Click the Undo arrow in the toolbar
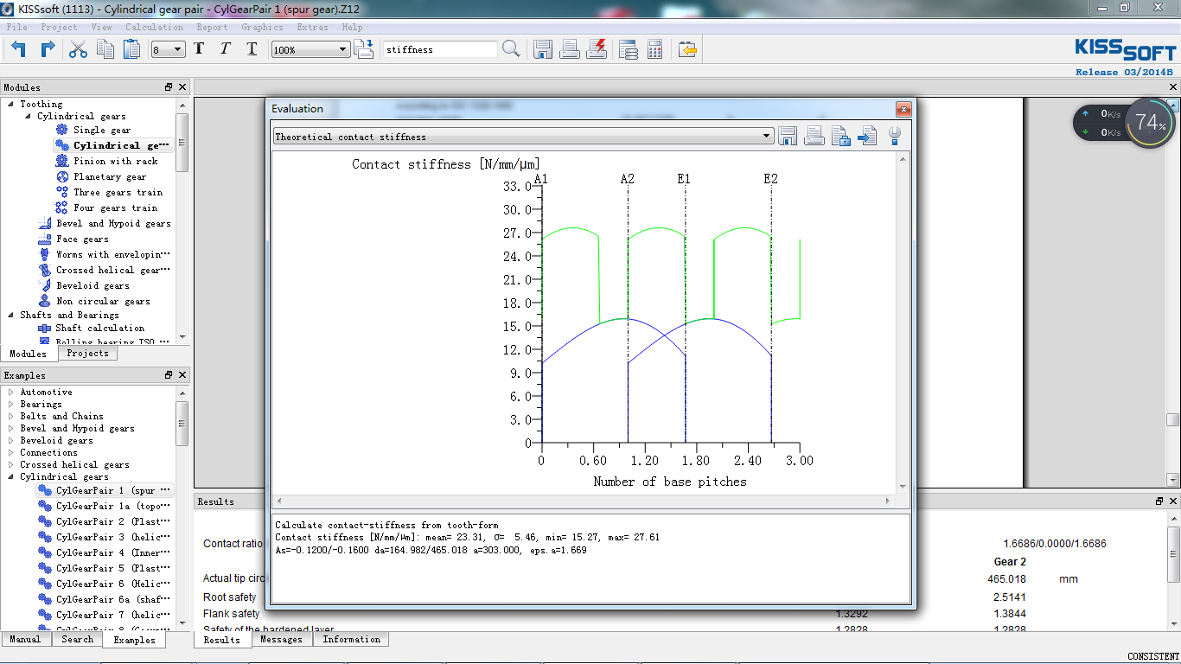Screen dimensions: 1181x664 point(18,49)
